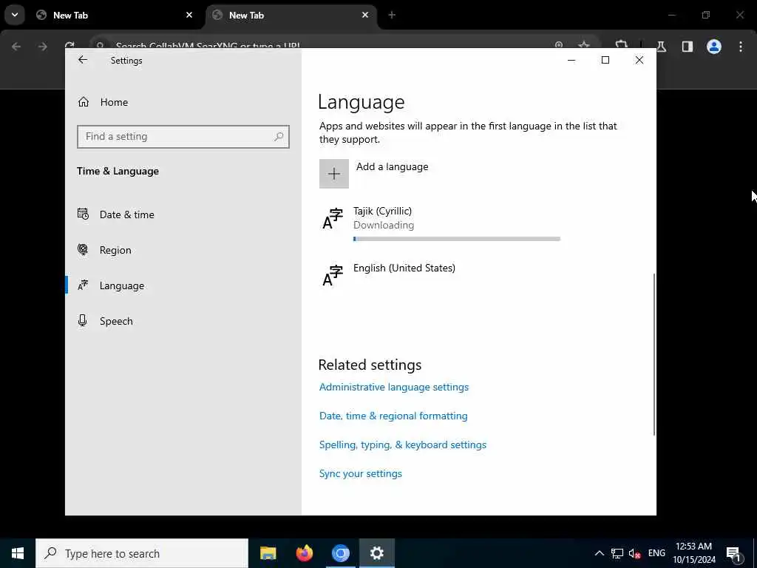Close the second New Tab in Chrome
Screen dimensions: 757x568
[365, 15]
